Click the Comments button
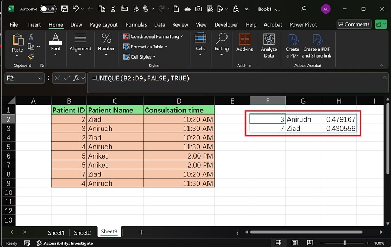The width and height of the screenshot is (391, 247). [x=354, y=24]
